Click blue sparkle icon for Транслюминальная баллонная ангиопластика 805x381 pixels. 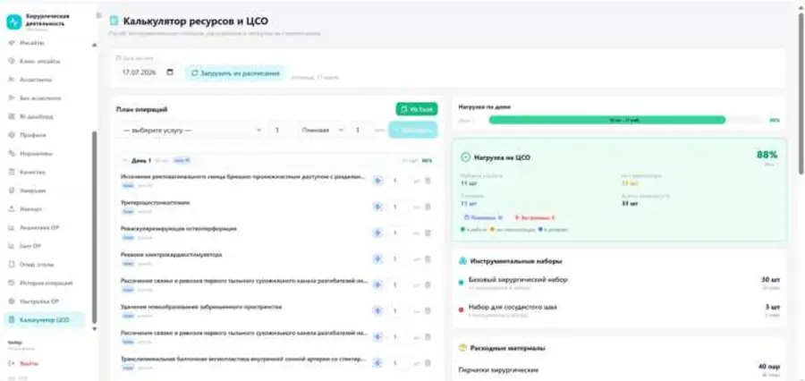[377, 363]
